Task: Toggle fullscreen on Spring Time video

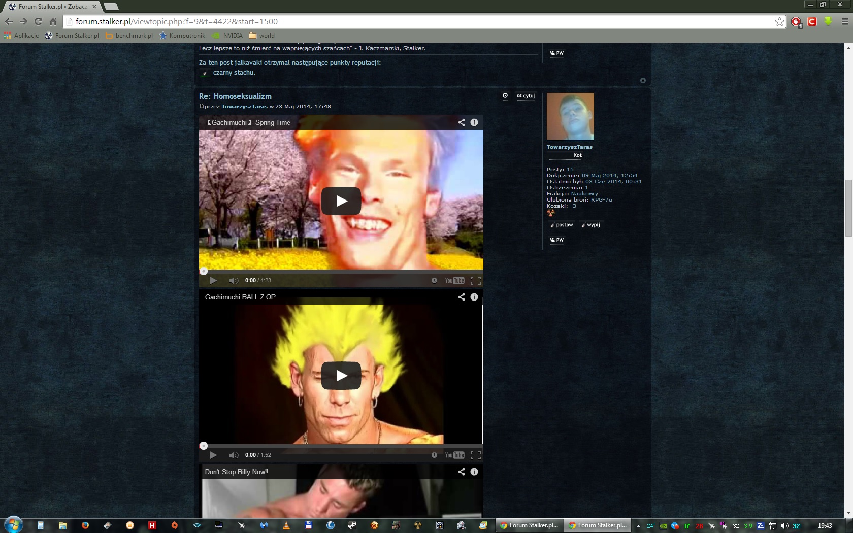Action: pos(475,280)
